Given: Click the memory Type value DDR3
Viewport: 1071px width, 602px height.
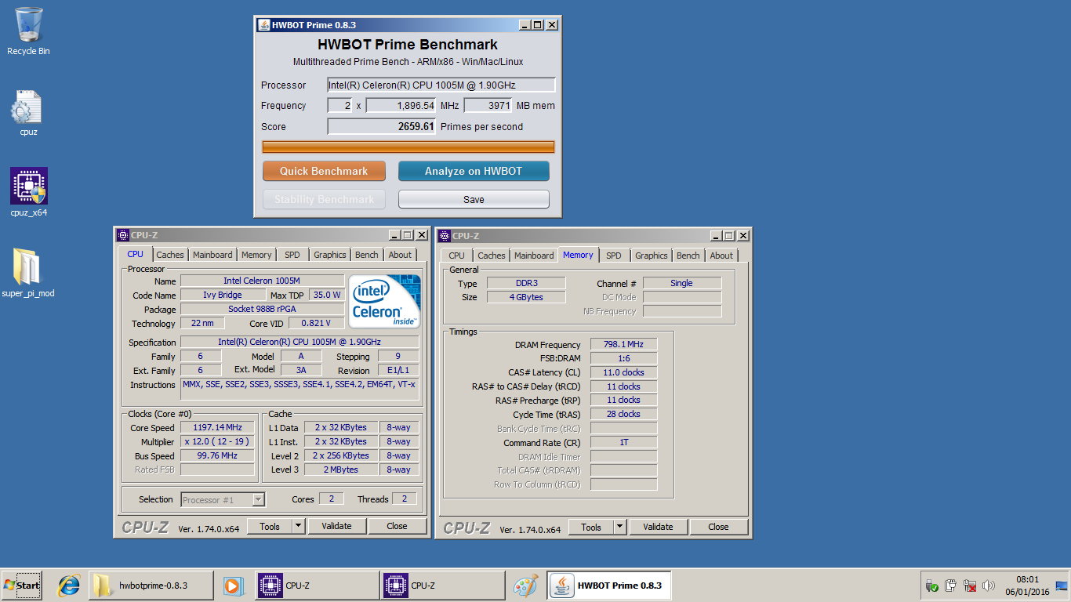Looking at the screenshot, I should 525,283.
